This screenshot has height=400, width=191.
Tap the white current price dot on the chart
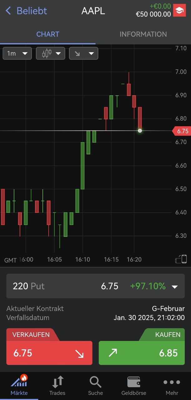(140, 131)
